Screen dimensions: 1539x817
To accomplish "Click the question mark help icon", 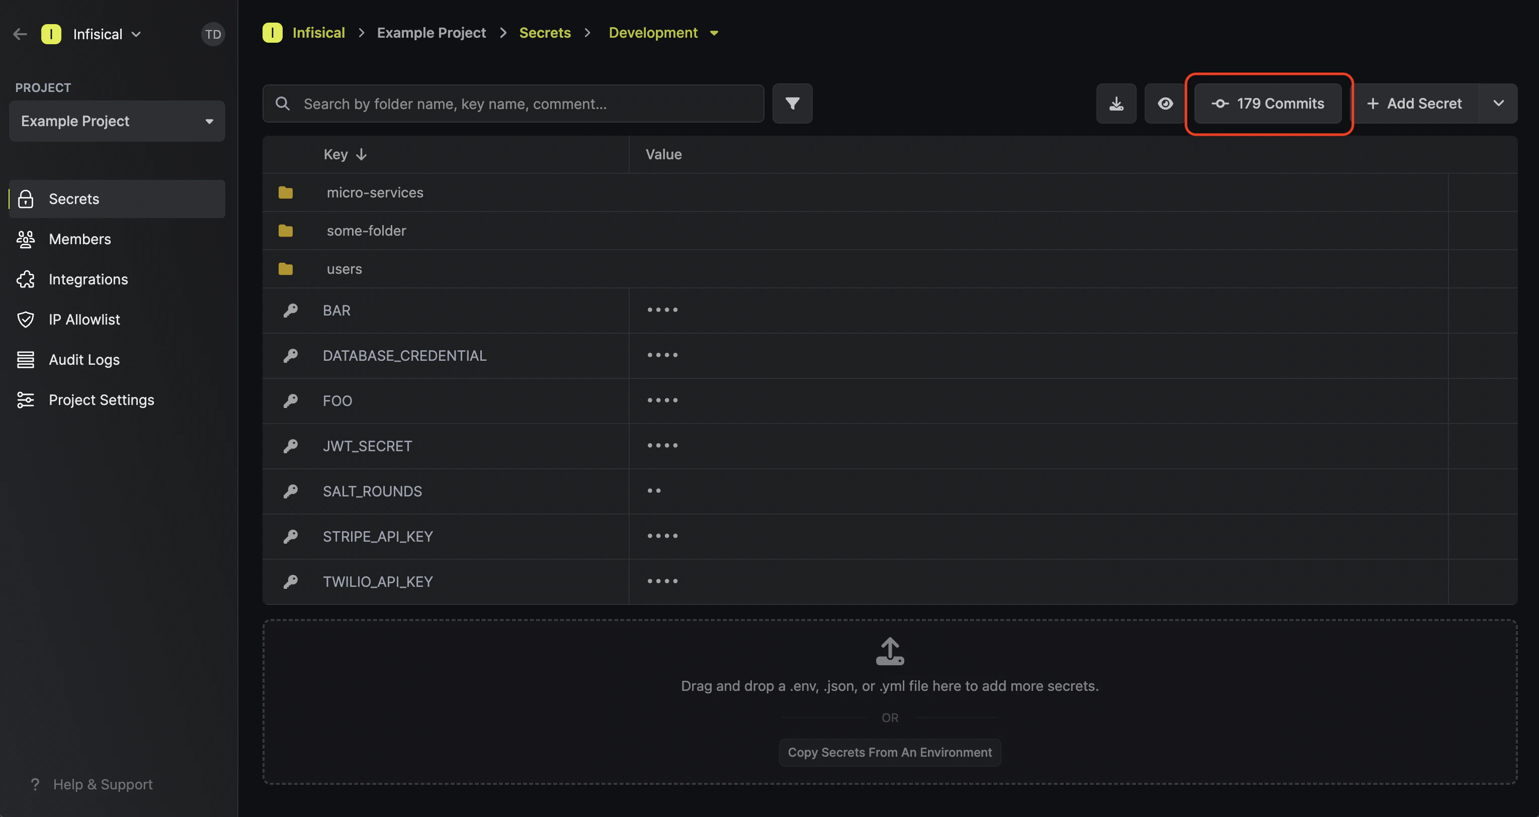I will pos(35,784).
